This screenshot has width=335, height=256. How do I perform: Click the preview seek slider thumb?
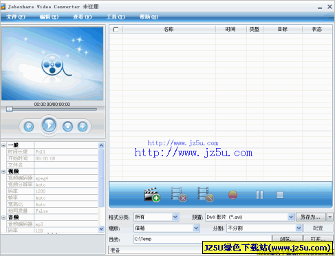click(x=10, y=109)
